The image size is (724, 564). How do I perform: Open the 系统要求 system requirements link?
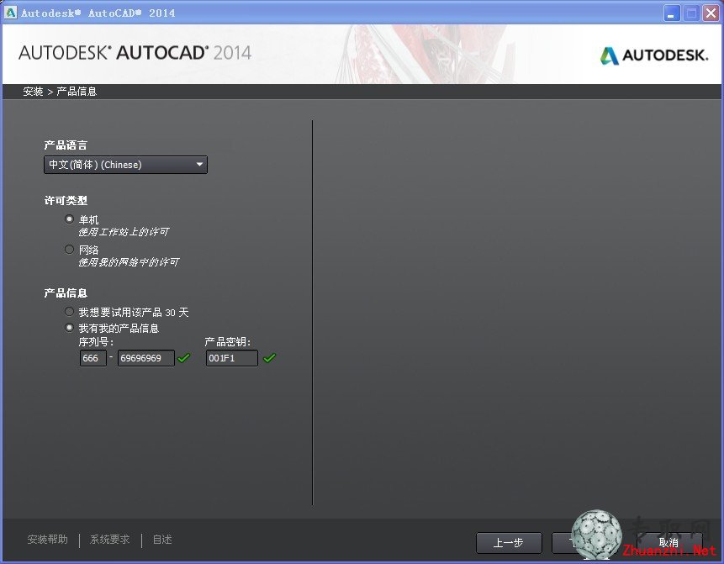coord(110,540)
